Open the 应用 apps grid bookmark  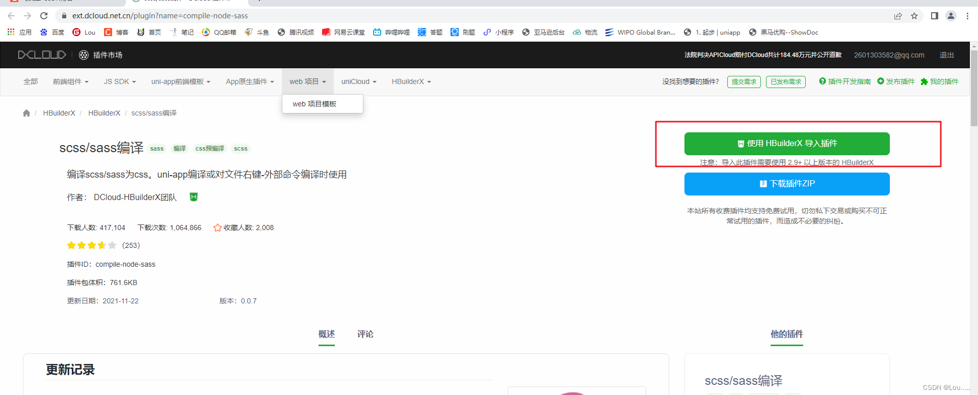tap(19, 32)
